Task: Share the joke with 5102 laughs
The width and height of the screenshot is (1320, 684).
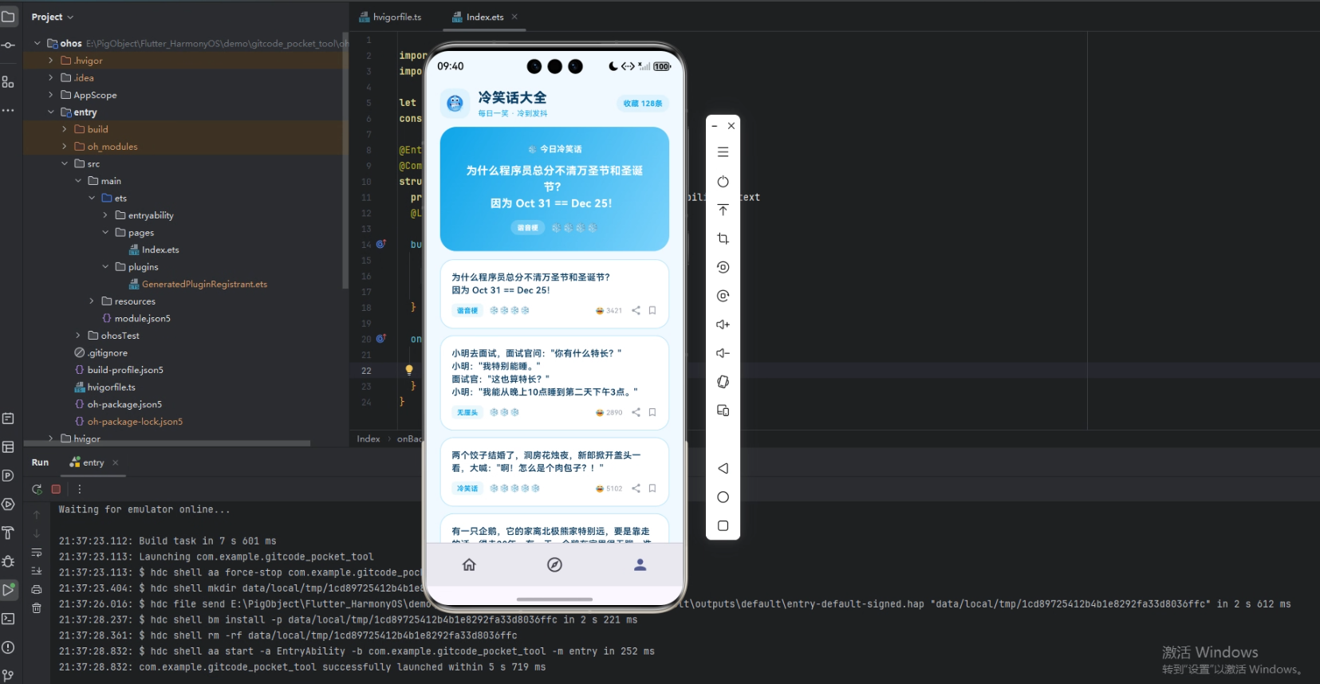Action: point(636,489)
